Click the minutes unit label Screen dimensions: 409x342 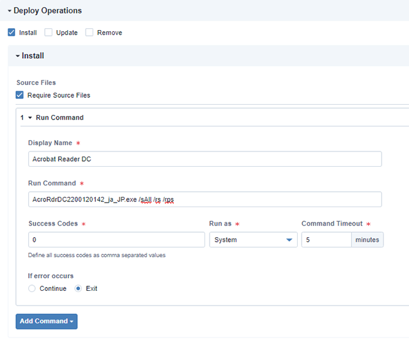[367, 240]
